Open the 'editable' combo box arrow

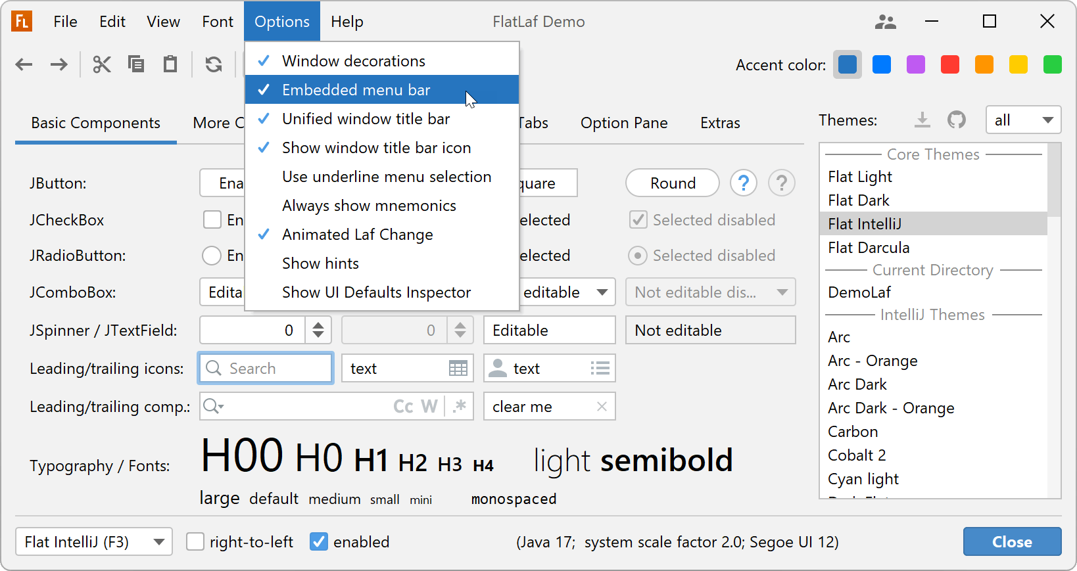click(x=602, y=292)
